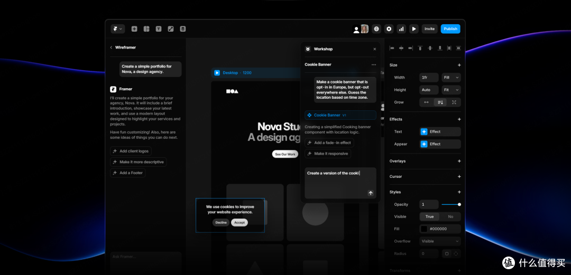Click Decline in the cookie banner
The image size is (571, 275).
pyautogui.click(x=221, y=222)
